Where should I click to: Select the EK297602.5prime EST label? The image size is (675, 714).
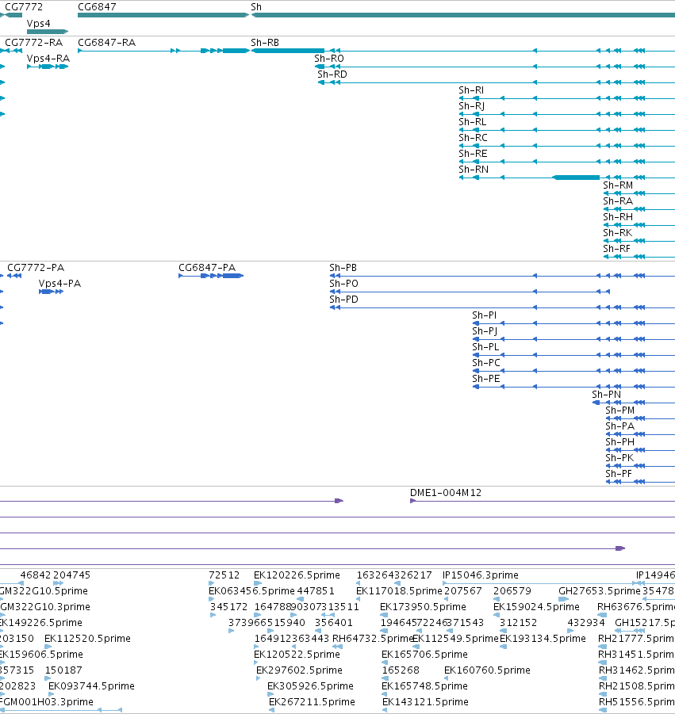tap(299, 670)
